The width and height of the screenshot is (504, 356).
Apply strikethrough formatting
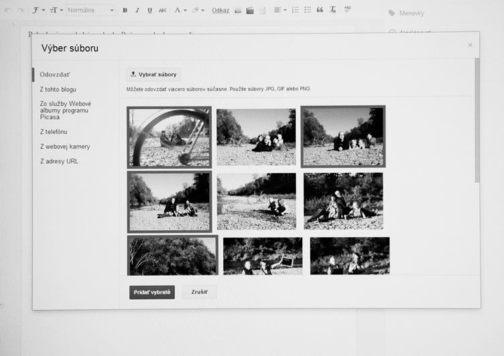coord(162,10)
